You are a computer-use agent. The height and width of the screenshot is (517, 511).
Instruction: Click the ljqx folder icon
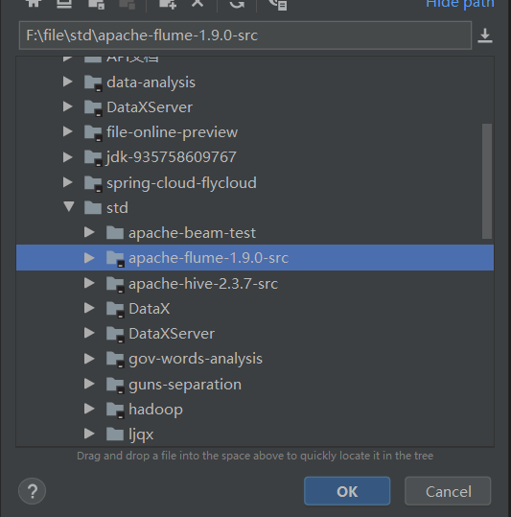click(115, 435)
